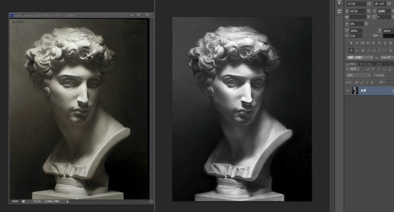Click the leading (自動) field
394x212 pixels.
tap(384, 11)
